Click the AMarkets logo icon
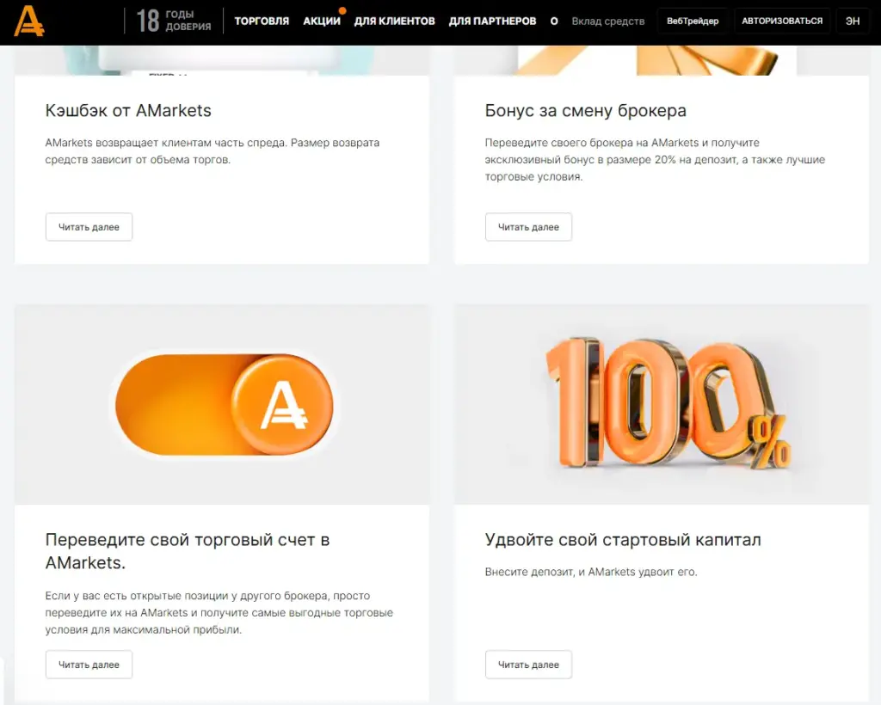This screenshot has height=705, width=881. coord(32,21)
